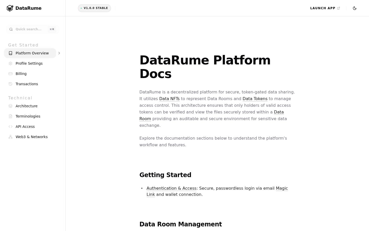
Task: Toggle dark mode with the moon icon
Action: (355, 8)
